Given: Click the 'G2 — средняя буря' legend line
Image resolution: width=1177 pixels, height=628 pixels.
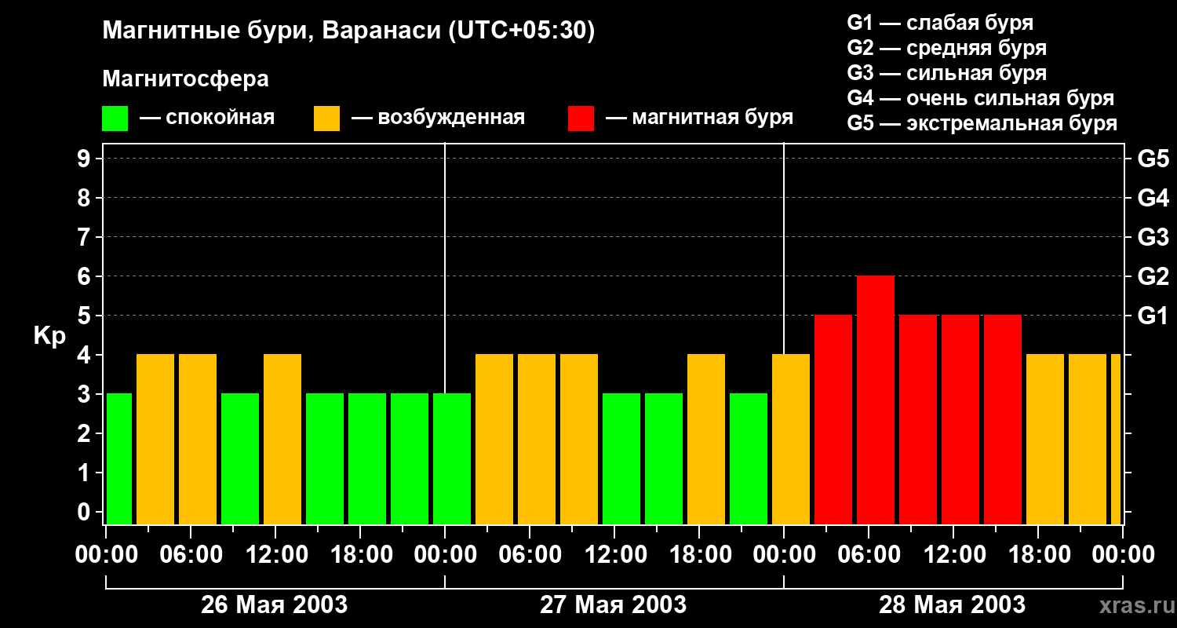Looking at the screenshot, I should point(946,47).
